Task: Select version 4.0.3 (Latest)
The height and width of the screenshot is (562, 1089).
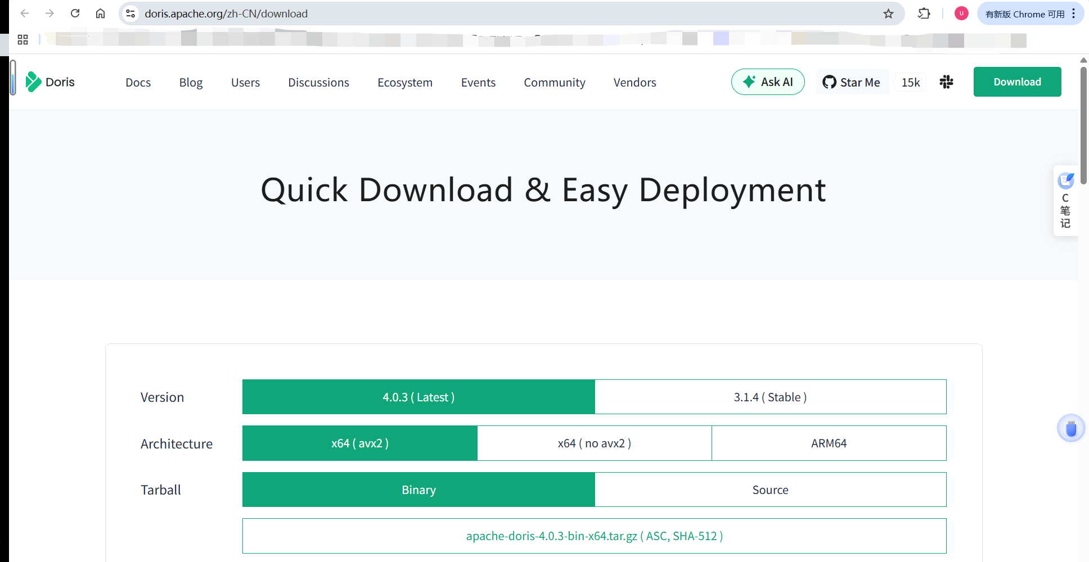Action: (x=418, y=397)
